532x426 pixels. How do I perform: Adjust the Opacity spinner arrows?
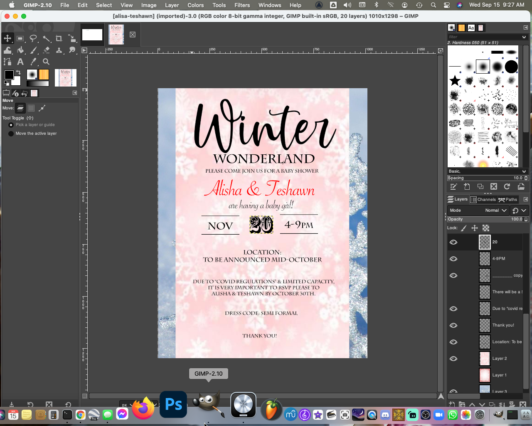pos(526,219)
